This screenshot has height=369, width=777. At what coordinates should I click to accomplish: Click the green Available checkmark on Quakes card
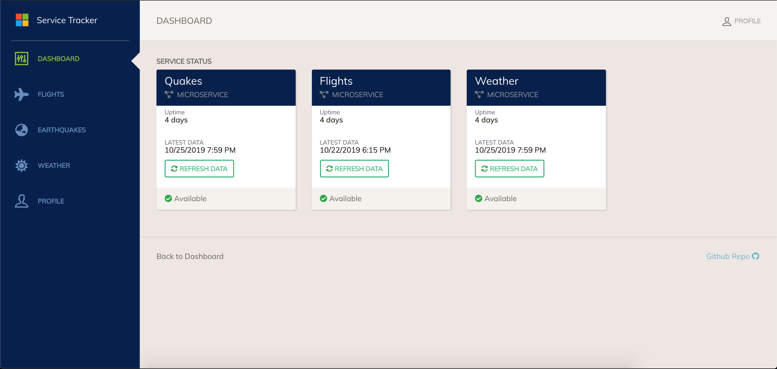click(x=168, y=198)
